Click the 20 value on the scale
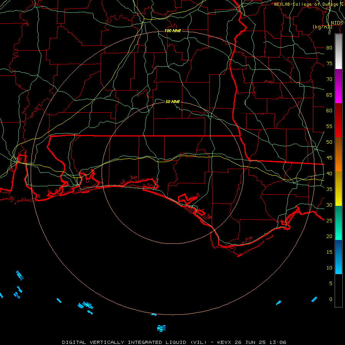 (329, 236)
